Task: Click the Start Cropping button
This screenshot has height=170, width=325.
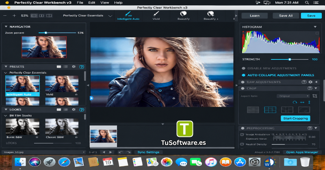Action: (x=295, y=118)
